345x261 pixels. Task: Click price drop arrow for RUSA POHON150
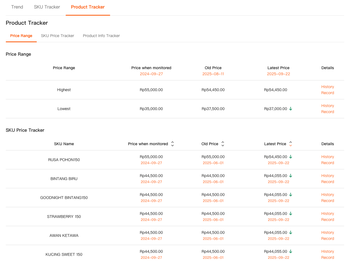[x=291, y=157]
